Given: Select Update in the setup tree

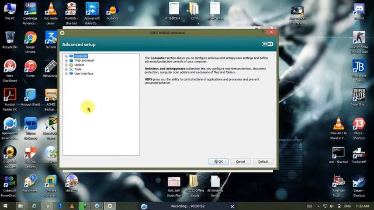Looking at the screenshot, I should [x=79, y=65].
